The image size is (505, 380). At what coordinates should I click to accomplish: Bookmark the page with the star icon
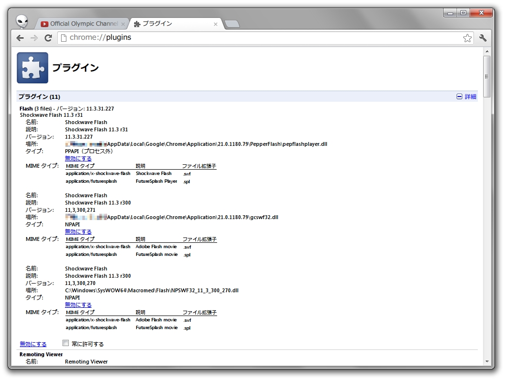pos(467,37)
